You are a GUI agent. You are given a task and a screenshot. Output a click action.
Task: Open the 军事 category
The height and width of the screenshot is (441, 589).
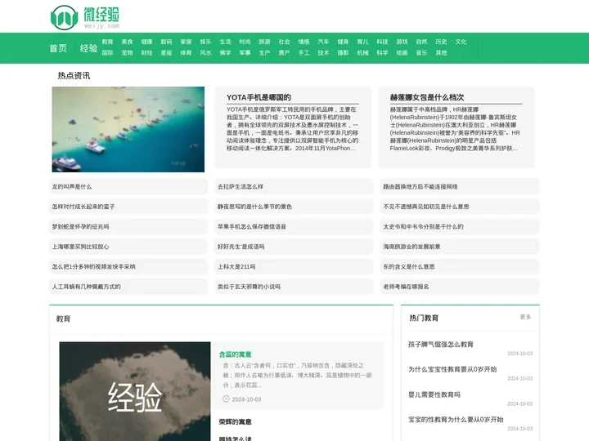click(245, 53)
